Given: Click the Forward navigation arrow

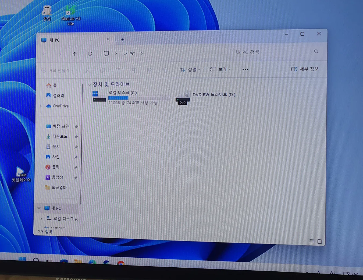Looking at the screenshot, I should [59, 54].
